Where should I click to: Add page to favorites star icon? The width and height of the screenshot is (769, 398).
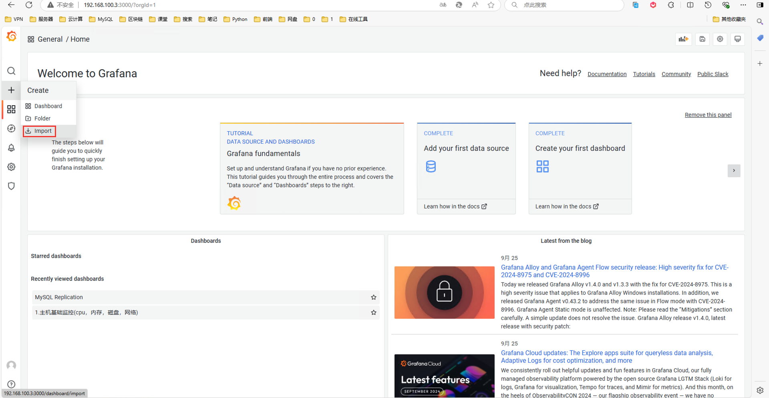491,5
